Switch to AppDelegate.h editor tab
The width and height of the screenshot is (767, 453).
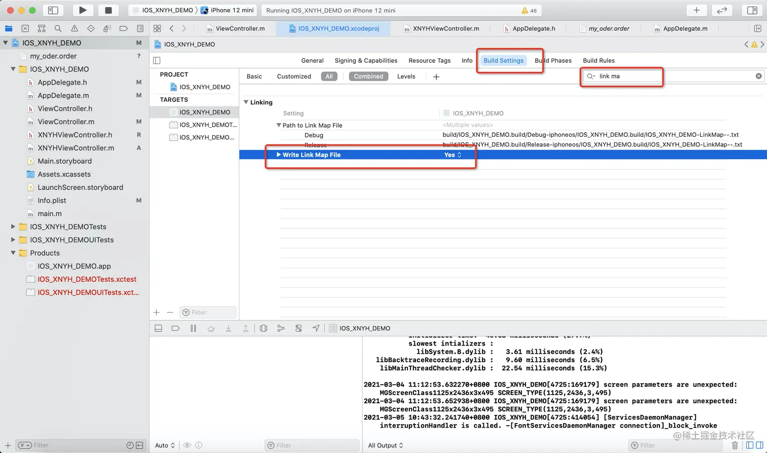coord(529,28)
